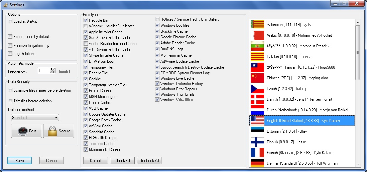Check Adobe Reader Installer Cache
The image size is (367, 172).
(x=86, y=44)
